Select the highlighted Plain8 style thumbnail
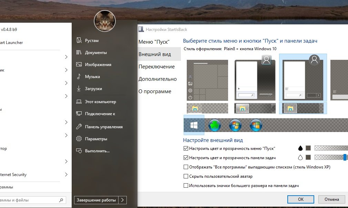348x208 pixels. click(x=303, y=78)
